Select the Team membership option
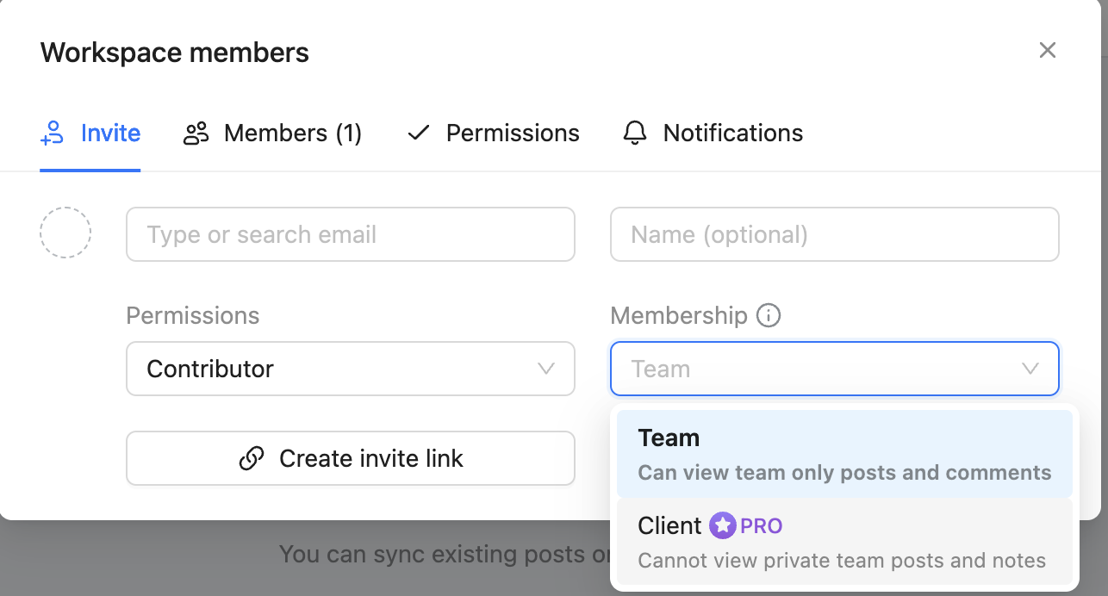 tap(844, 454)
